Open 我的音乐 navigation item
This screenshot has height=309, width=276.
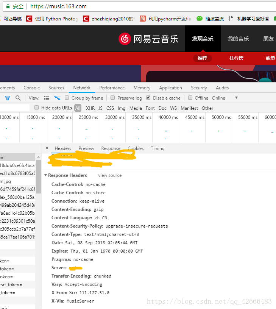tap(238, 39)
